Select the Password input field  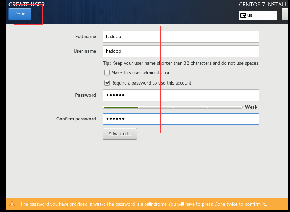[x=181, y=95]
